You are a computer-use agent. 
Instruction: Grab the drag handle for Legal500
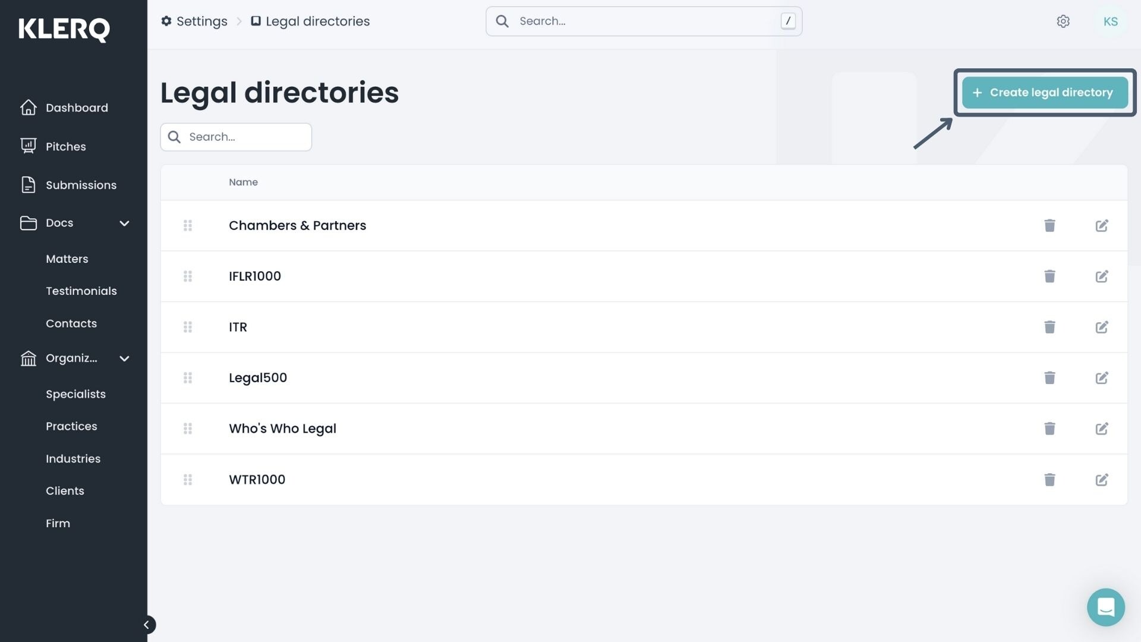click(x=188, y=377)
